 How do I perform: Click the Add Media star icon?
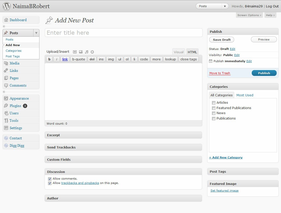coord(92,52)
